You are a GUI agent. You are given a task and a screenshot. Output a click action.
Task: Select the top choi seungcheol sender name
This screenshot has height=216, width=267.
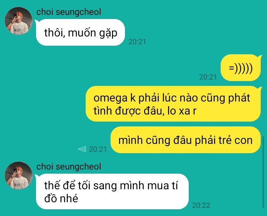coord(69,12)
